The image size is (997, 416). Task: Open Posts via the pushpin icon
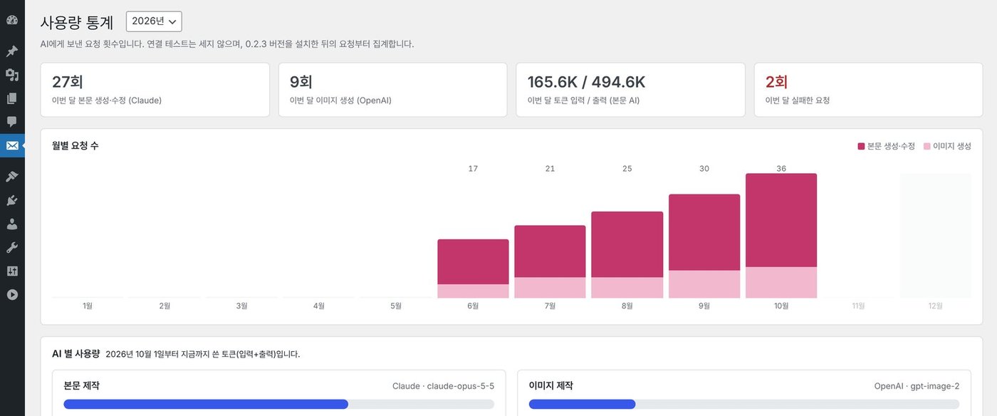pos(12,51)
